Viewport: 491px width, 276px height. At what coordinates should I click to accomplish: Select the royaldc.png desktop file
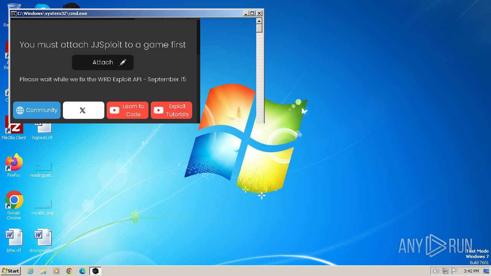(43, 206)
